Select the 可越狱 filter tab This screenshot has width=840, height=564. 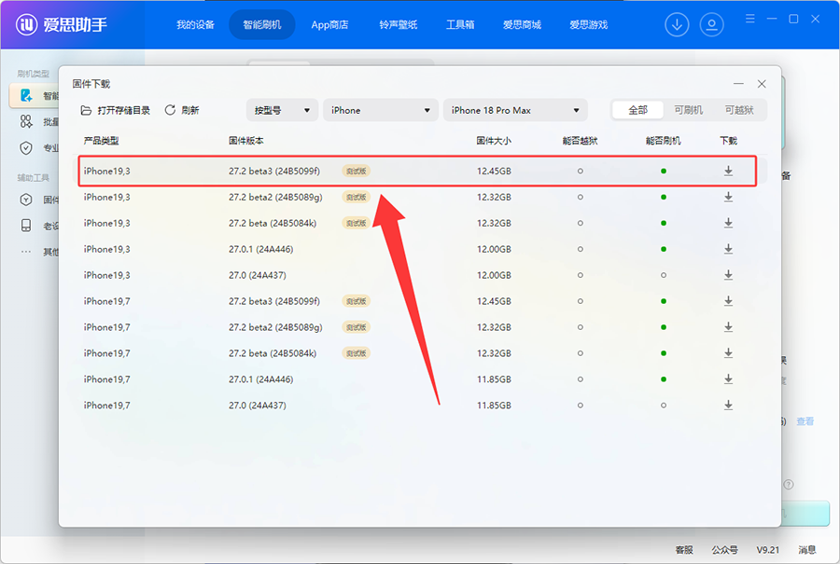click(x=739, y=110)
